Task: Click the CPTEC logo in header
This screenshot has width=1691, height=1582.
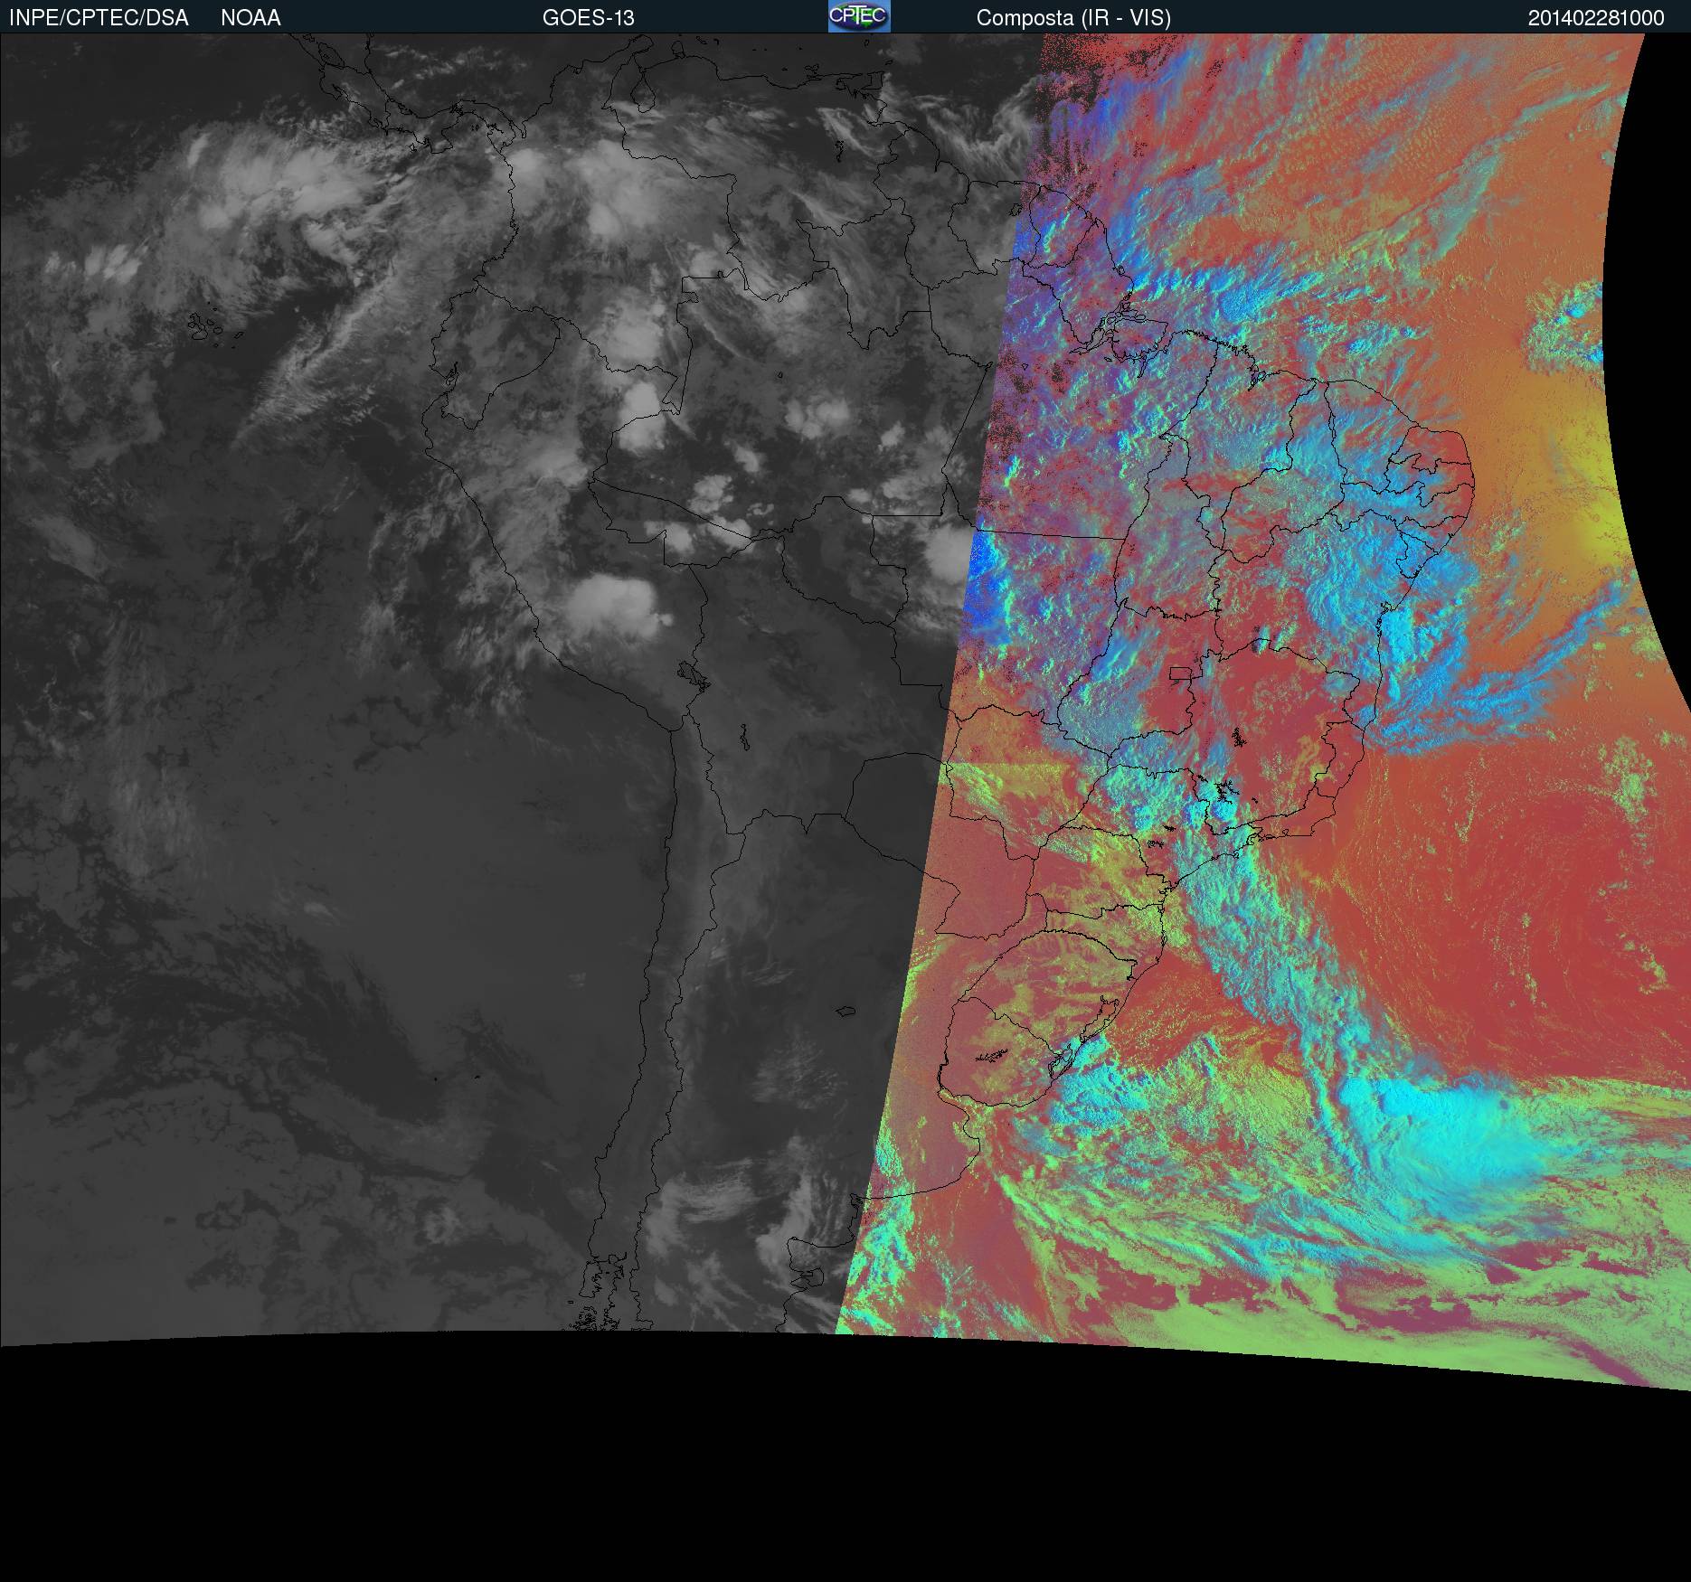Action: click(859, 16)
